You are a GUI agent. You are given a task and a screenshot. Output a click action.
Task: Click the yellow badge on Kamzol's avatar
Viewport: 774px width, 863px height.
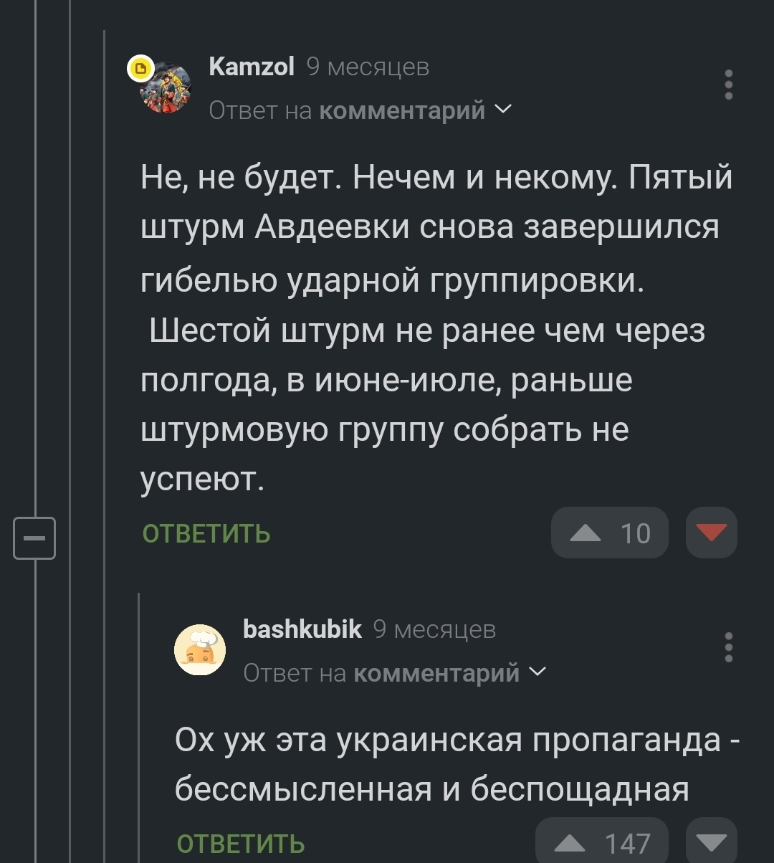[140, 69]
